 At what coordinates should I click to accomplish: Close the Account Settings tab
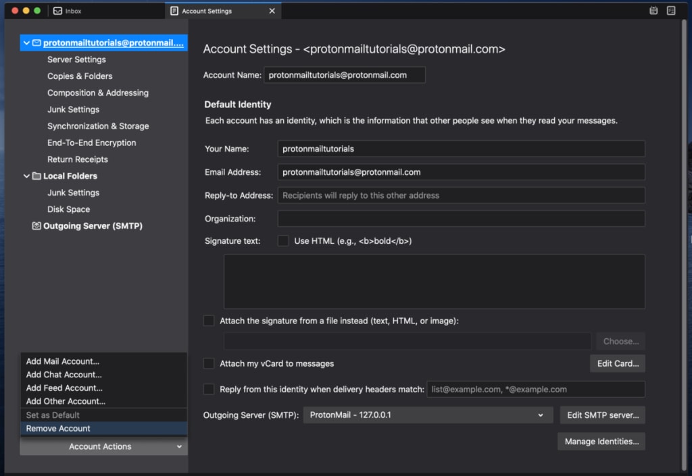pos(272,11)
